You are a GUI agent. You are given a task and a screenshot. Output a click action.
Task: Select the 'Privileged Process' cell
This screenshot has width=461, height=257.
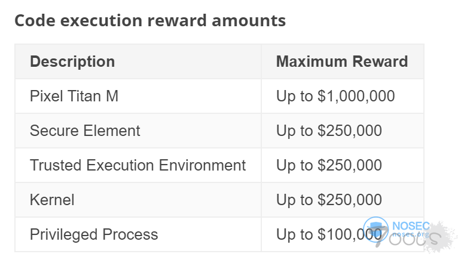click(94, 234)
